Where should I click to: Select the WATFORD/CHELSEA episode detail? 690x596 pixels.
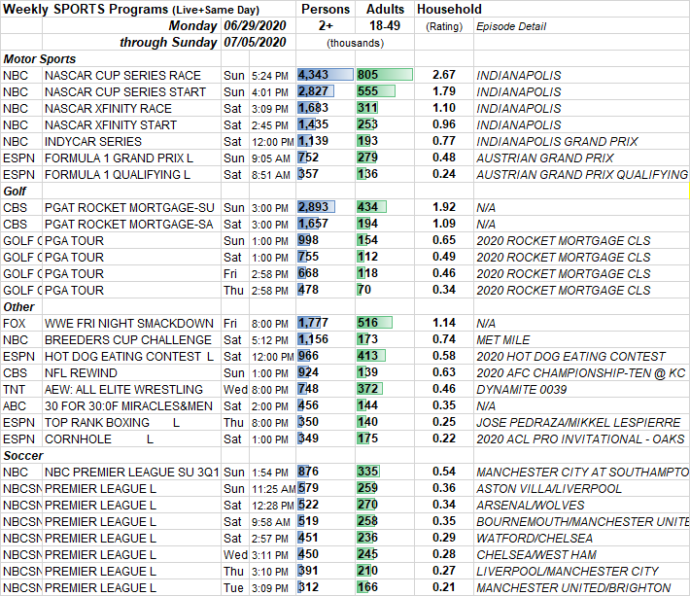535,539
